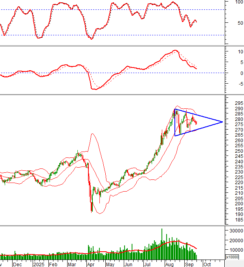Image resolution: width=244 pixels, height=267 pixels.
Task: Click the 100 label on the oscillator axis
Action: pos(238,2)
